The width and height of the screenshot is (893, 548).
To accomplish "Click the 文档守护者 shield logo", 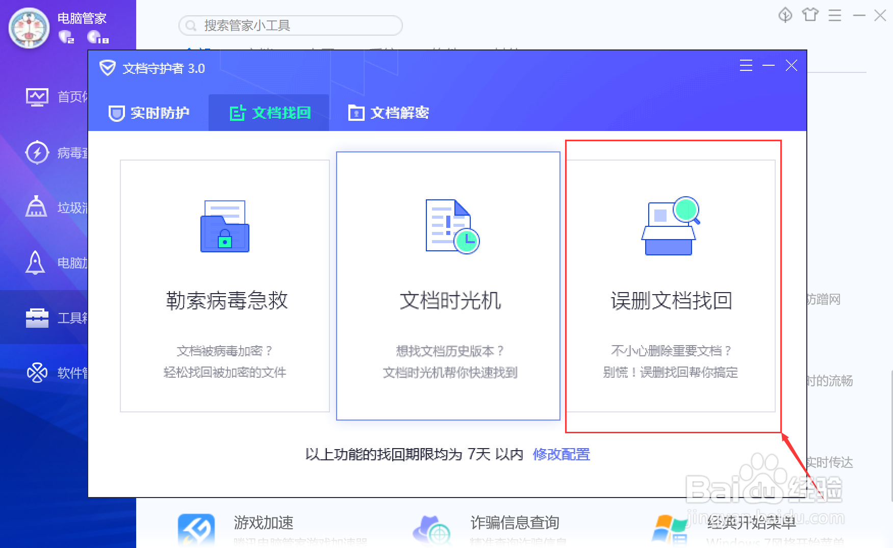I will (107, 68).
